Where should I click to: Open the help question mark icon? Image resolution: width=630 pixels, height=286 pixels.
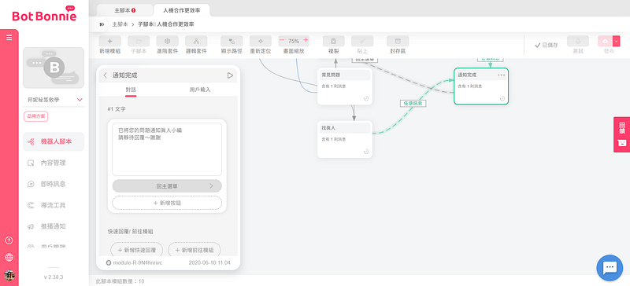coord(9,240)
